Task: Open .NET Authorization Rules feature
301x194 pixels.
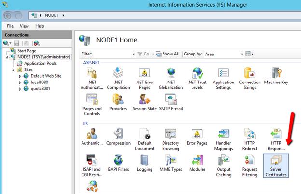Action: tap(92, 79)
